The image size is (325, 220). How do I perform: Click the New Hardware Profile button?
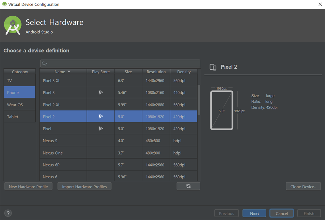28,186
